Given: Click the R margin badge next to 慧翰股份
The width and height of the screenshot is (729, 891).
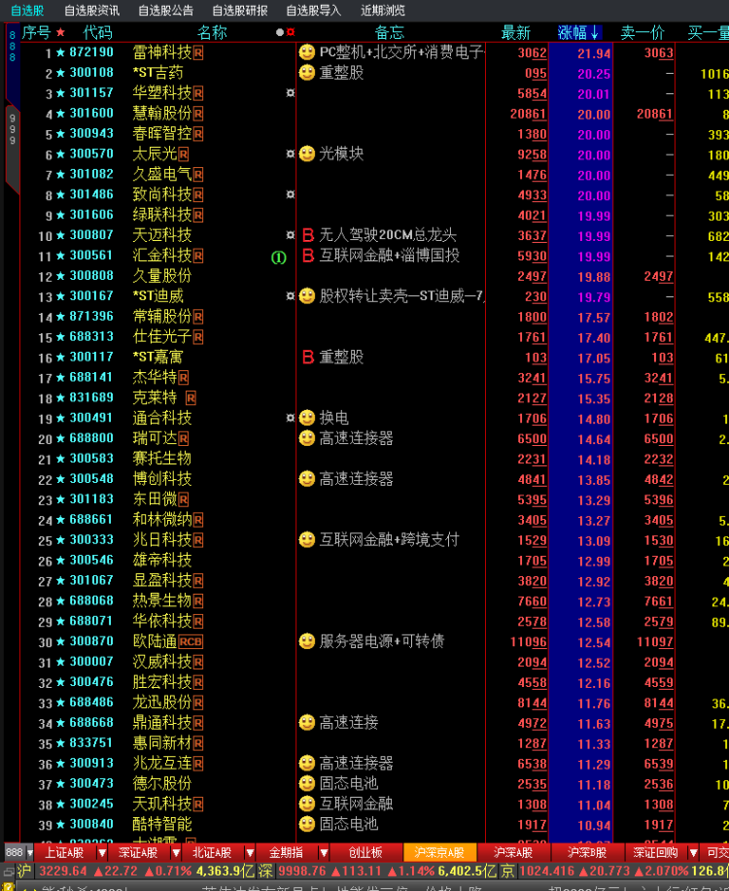Looking at the screenshot, I should coord(198,115).
